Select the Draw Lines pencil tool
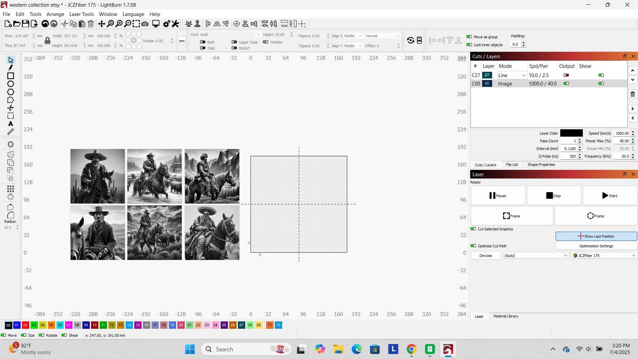This screenshot has height=359, width=638. point(11,68)
